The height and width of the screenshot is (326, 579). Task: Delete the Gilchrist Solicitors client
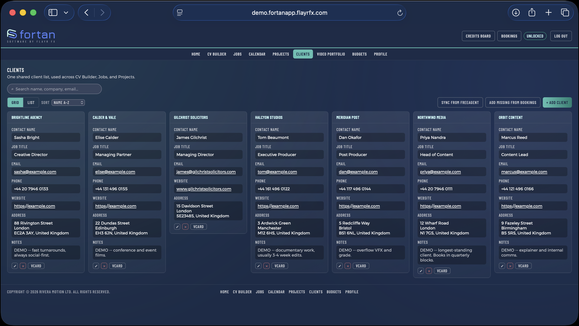pos(185,227)
